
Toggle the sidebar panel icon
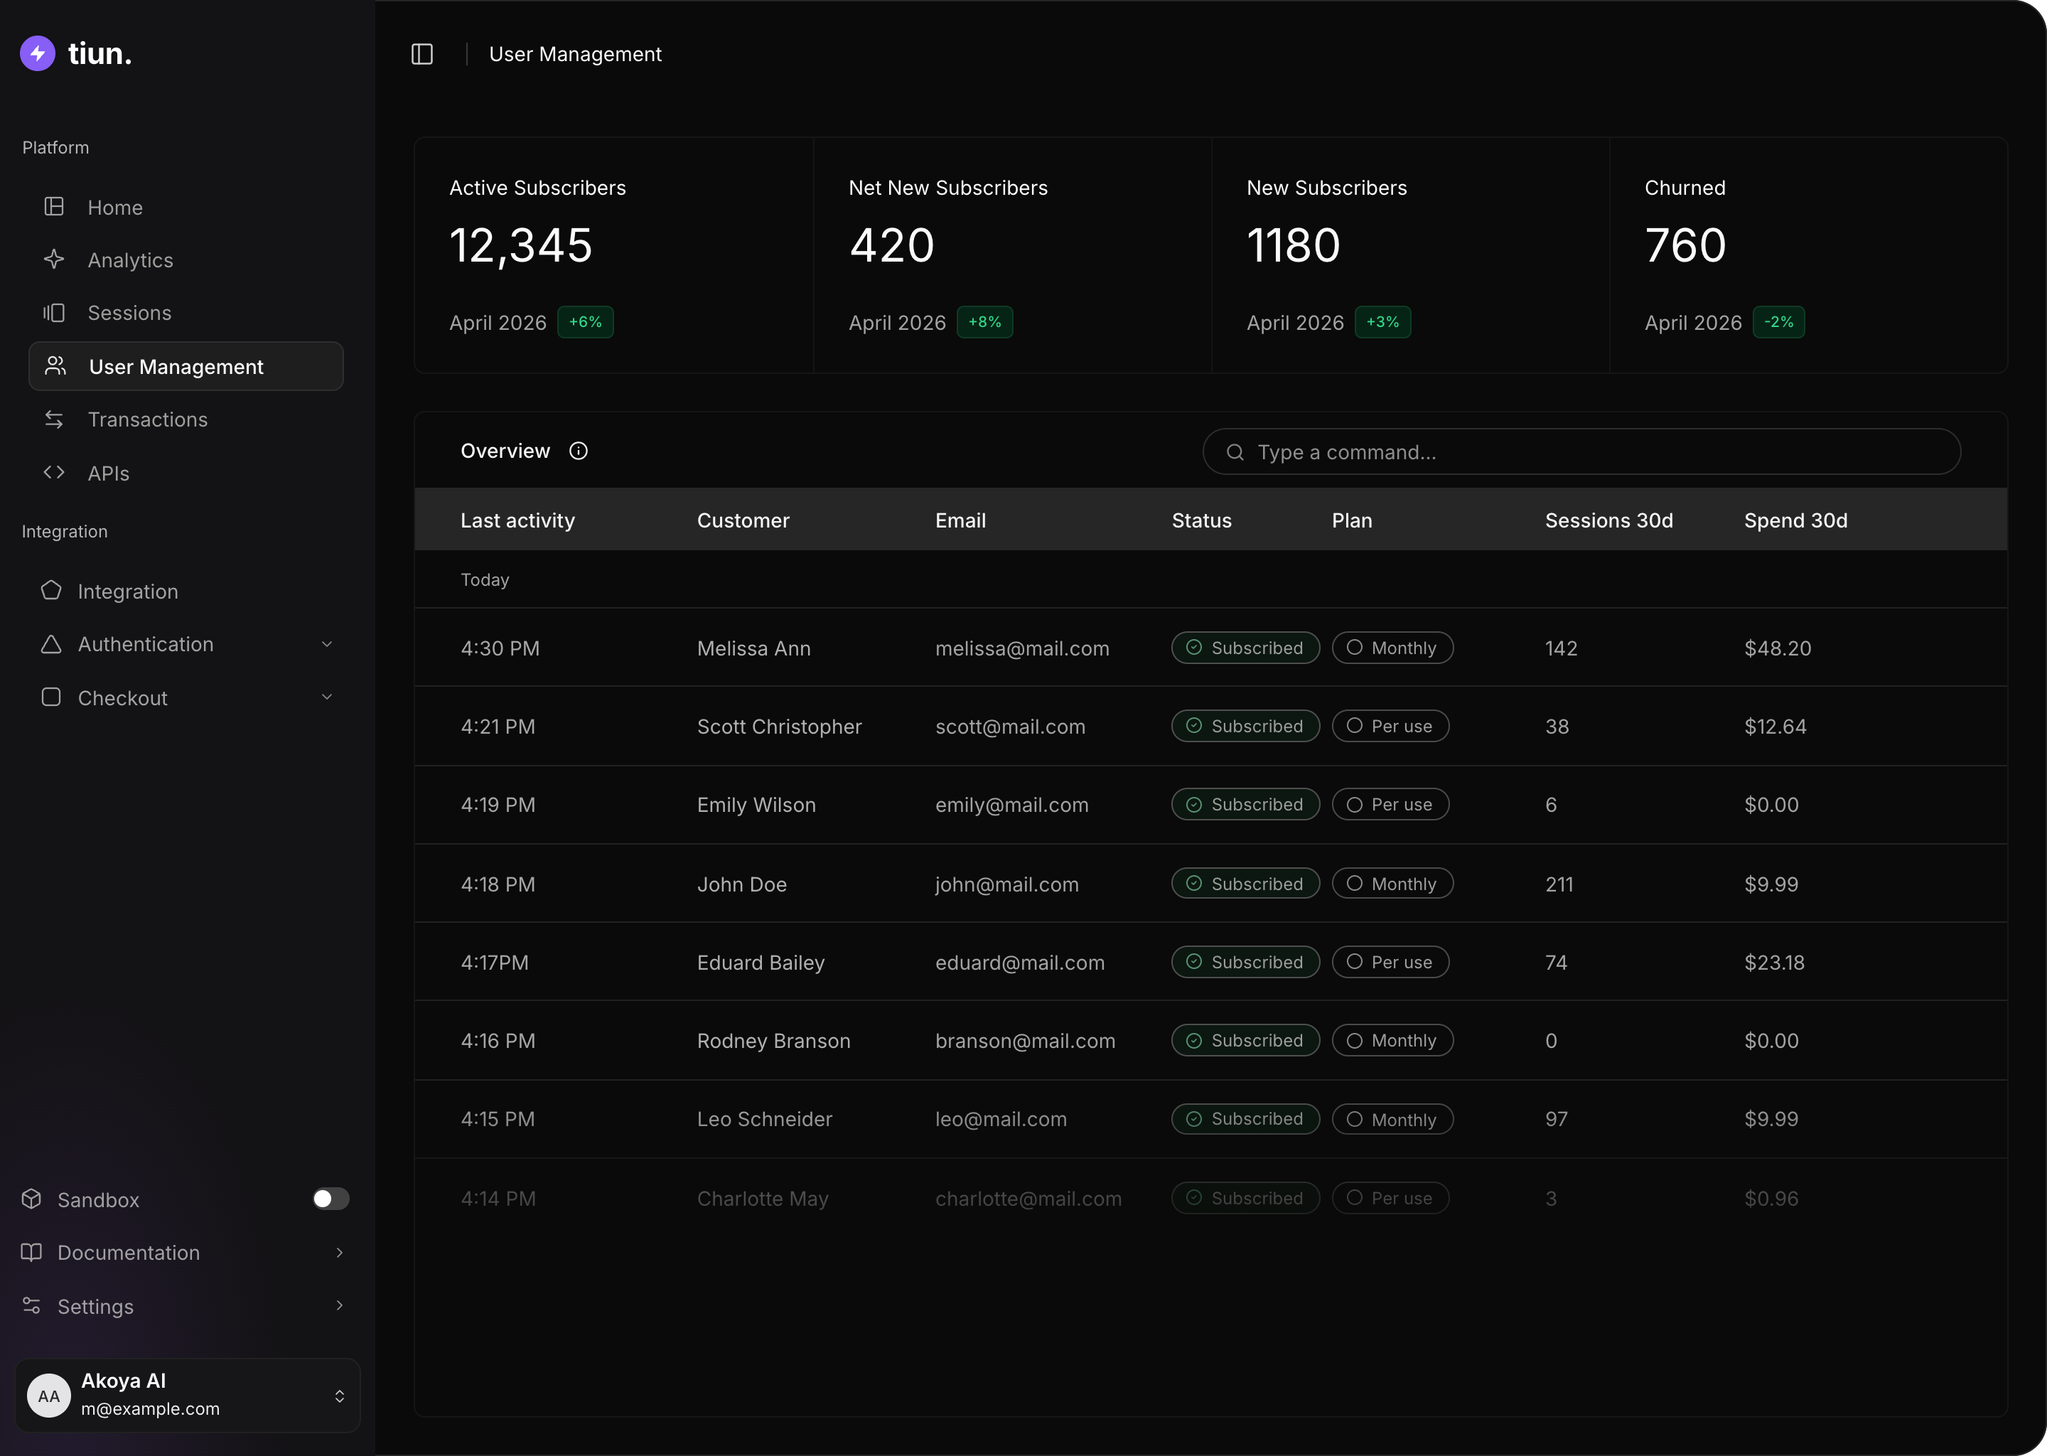[x=422, y=55]
